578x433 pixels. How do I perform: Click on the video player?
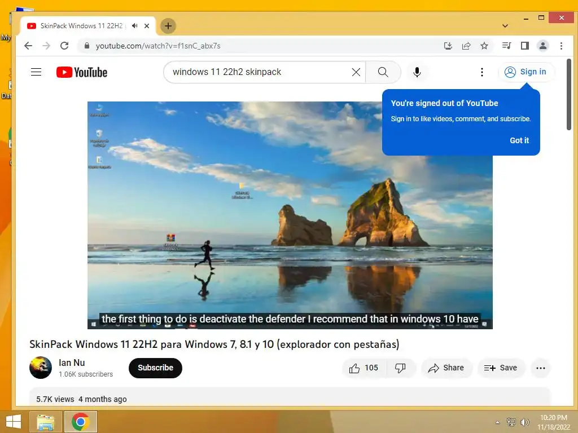point(290,215)
